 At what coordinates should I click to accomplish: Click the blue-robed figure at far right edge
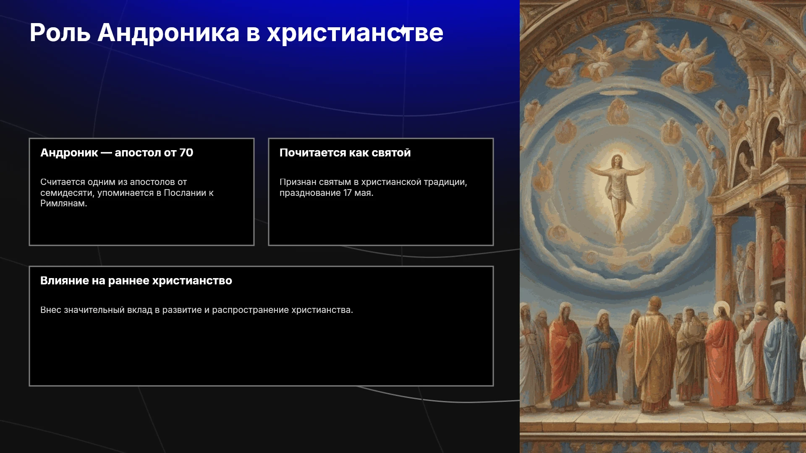[781, 357]
